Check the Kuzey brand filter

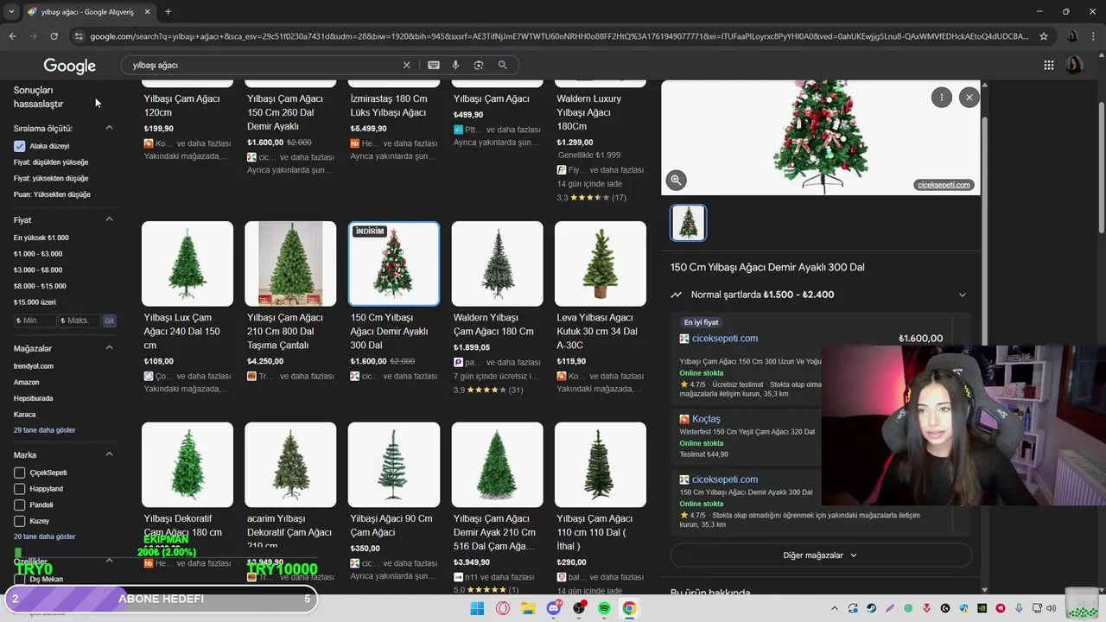[19, 521]
